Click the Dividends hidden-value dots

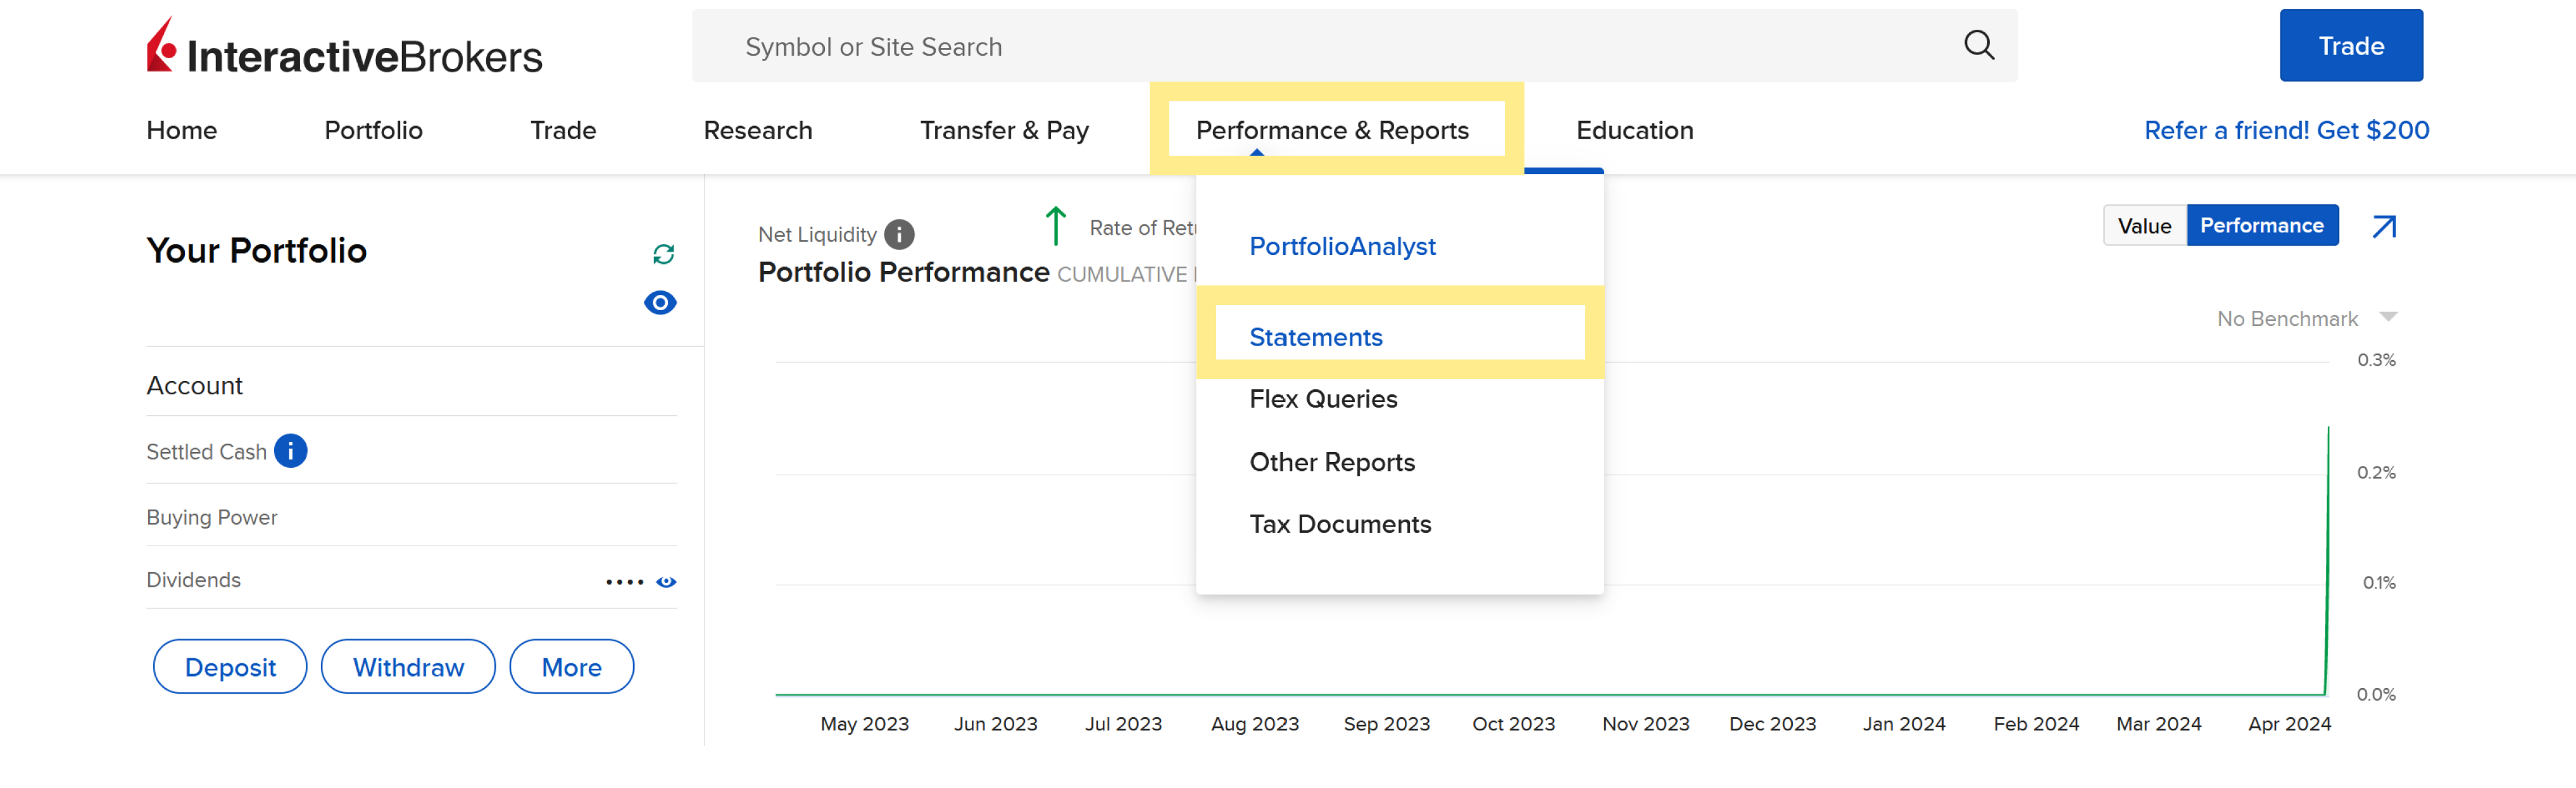point(624,581)
